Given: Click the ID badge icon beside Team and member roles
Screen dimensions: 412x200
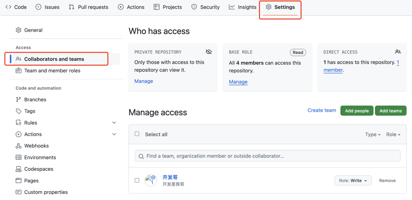Looking at the screenshot, I should tap(18, 71).
